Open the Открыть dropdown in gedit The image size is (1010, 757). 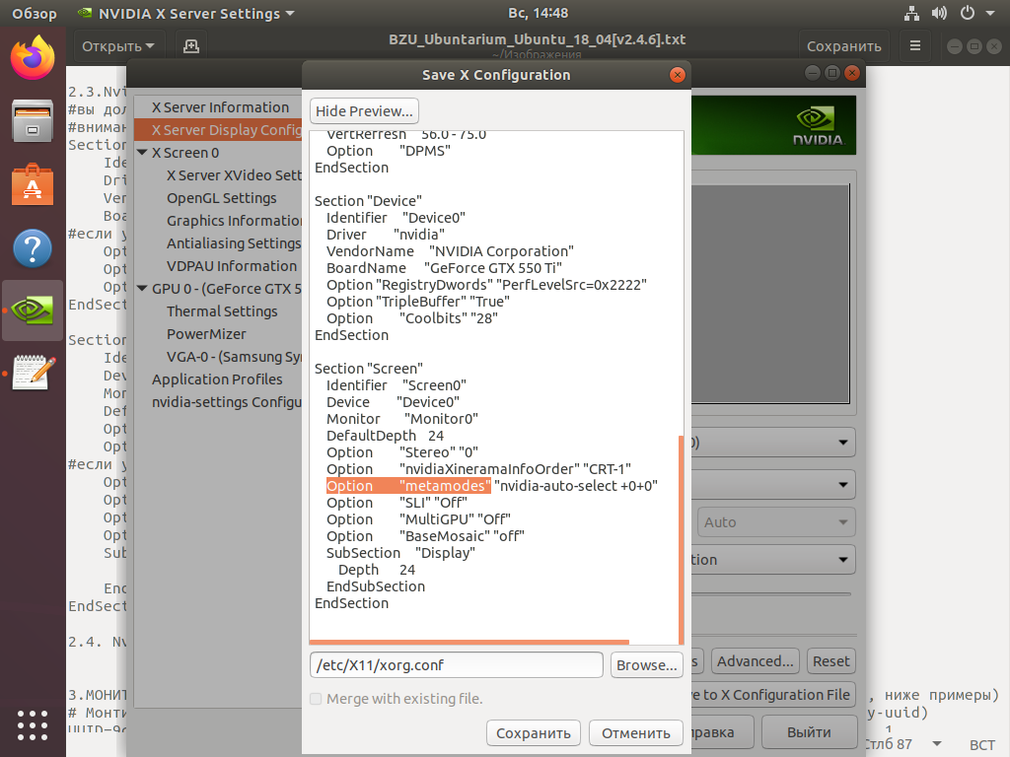[x=118, y=46]
